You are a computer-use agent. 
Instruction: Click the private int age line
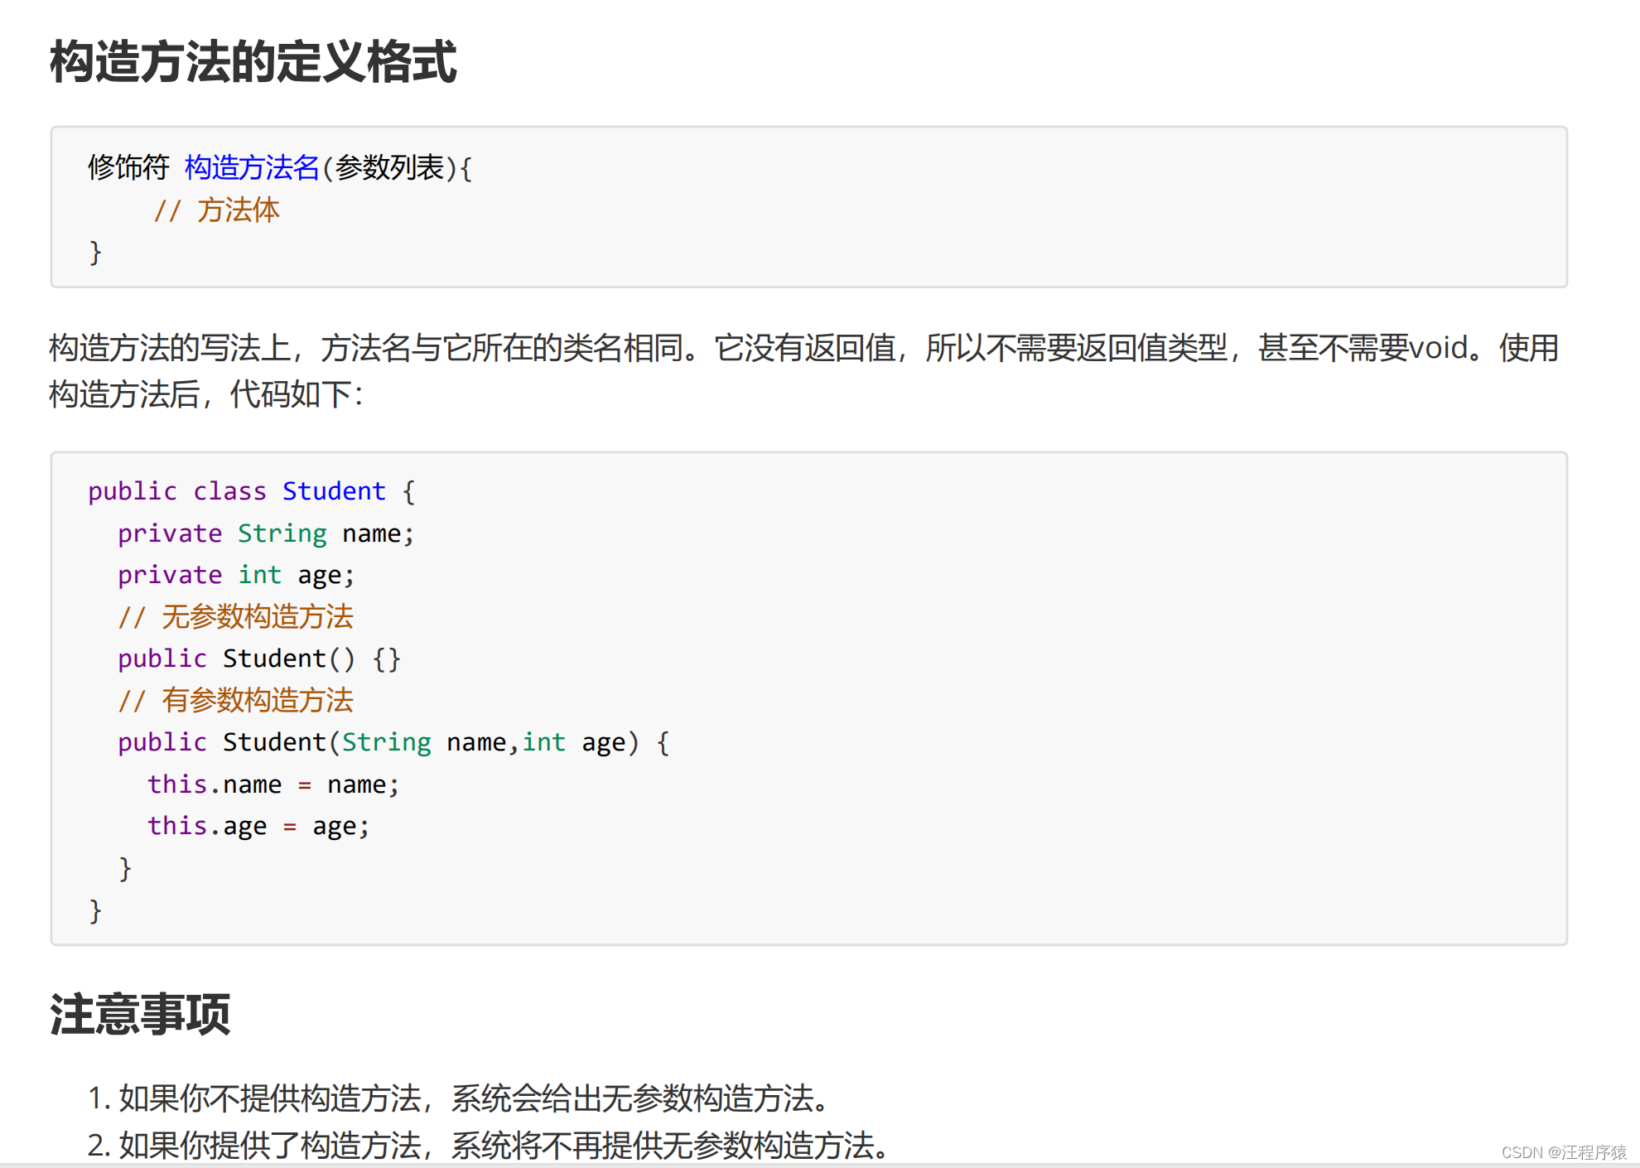click(x=235, y=575)
